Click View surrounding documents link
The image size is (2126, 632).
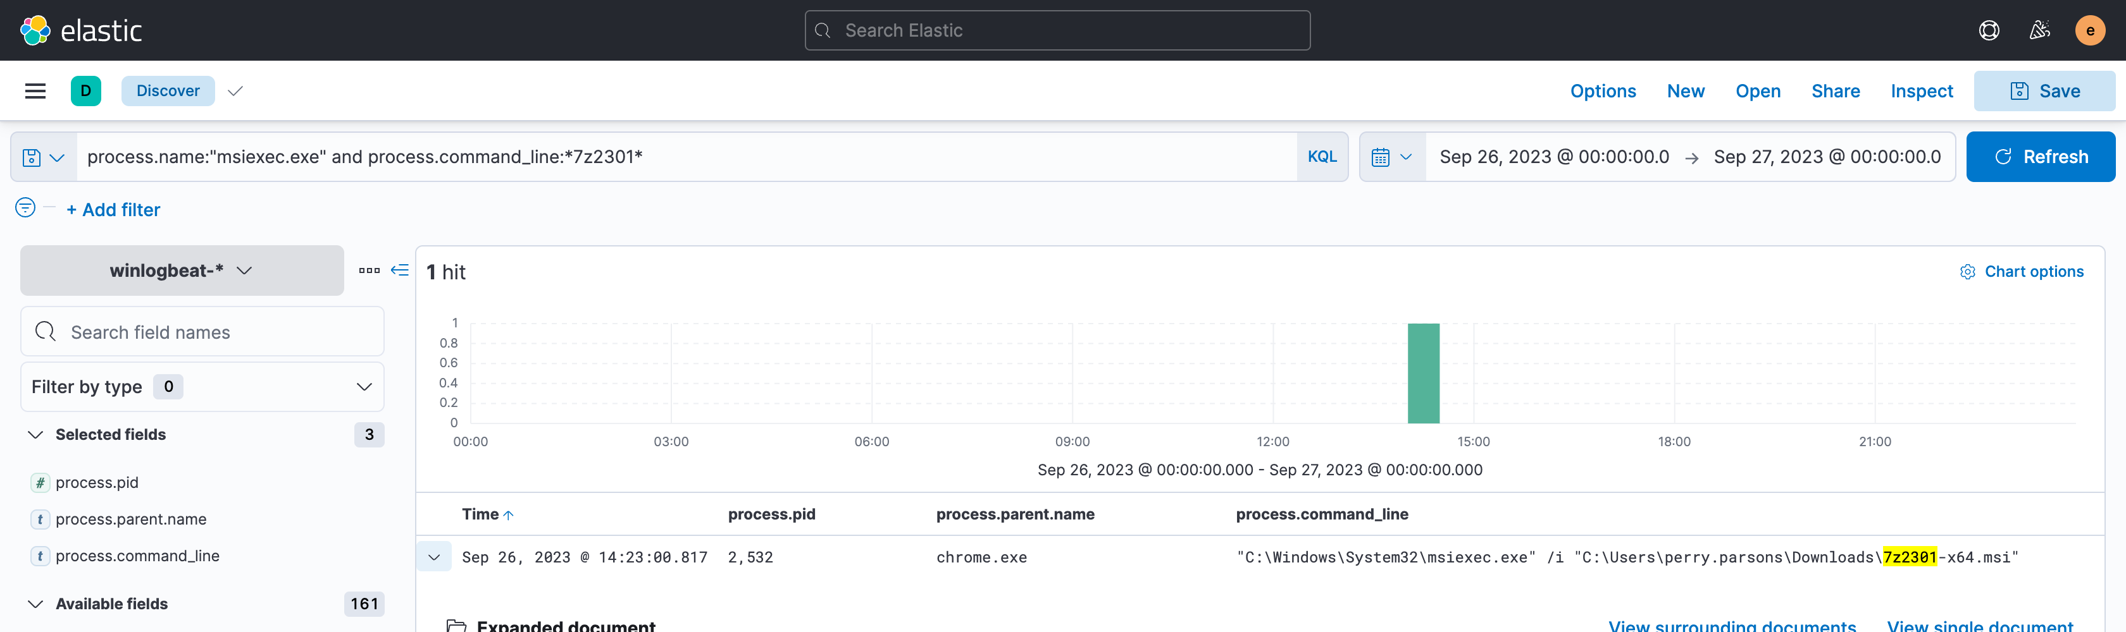1732,626
